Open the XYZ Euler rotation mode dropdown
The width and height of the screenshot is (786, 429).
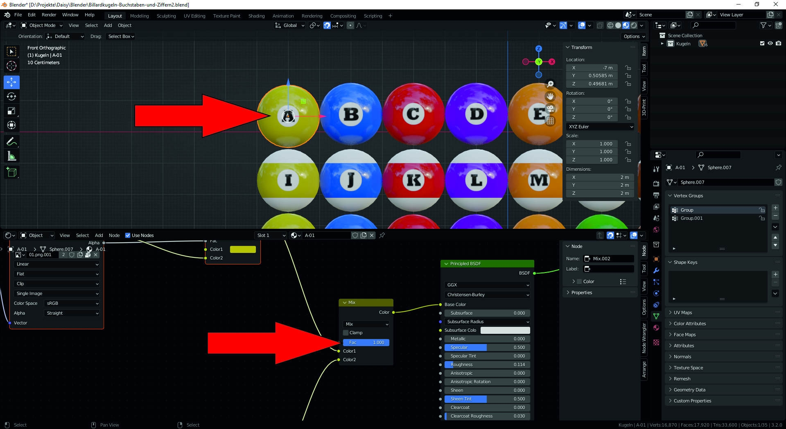click(x=600, y=127)
